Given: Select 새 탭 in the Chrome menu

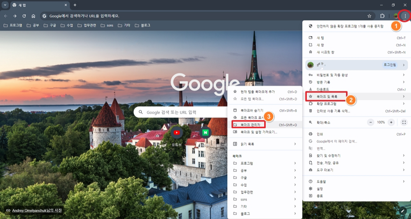Looking at the screenshot, I should tap(357, 38).
